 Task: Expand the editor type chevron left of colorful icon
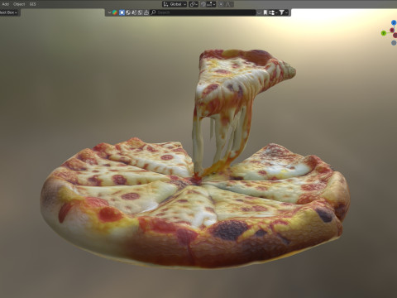point(109,12)
